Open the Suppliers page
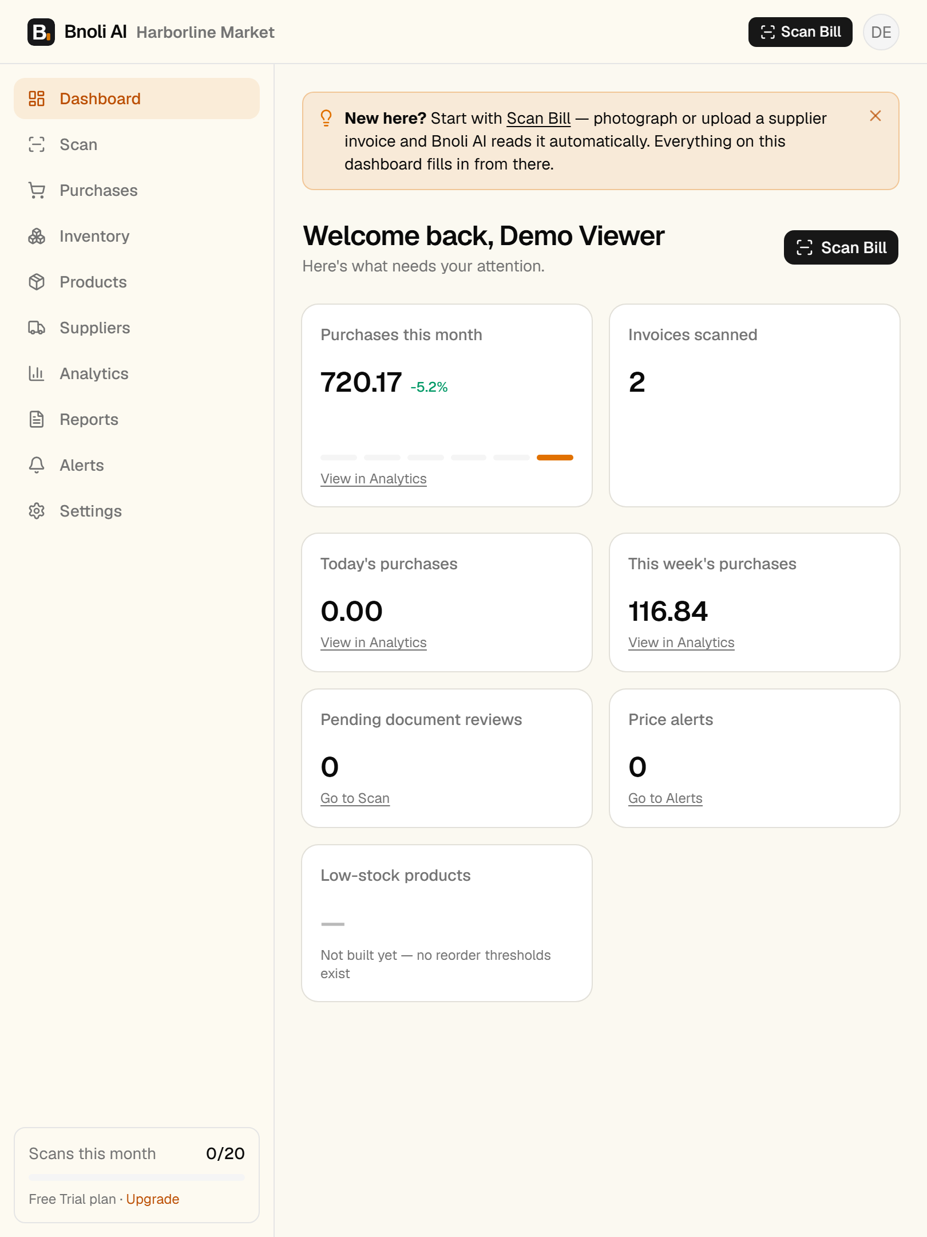927x1237 pixels. 137,328
